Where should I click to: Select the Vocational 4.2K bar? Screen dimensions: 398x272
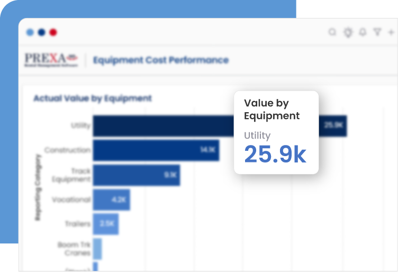click(x=111, y=200)
